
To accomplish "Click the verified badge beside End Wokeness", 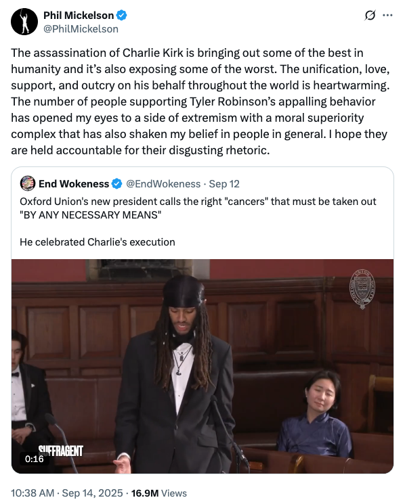I will (x=116, y=184).
